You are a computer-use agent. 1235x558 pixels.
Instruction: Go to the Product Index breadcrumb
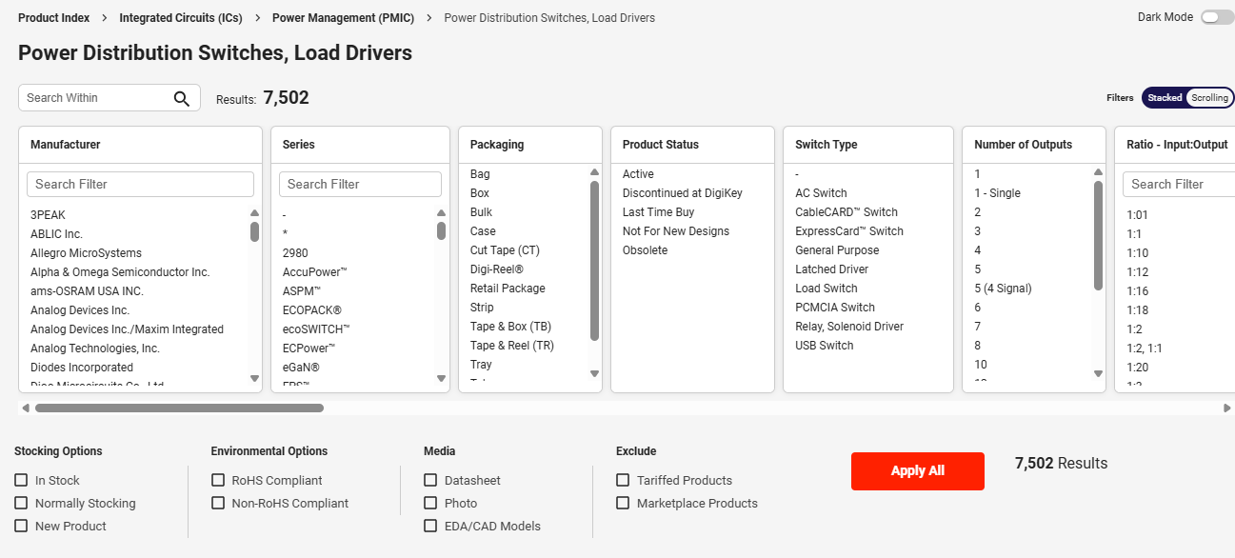click(53, 18)
